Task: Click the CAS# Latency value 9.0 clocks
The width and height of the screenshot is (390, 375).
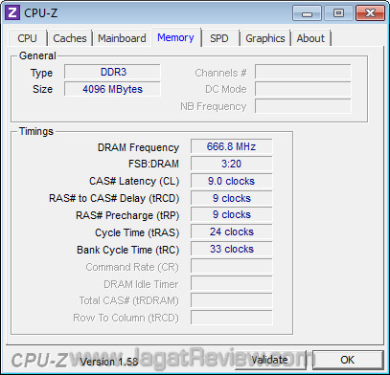Action: click(231, 181)
